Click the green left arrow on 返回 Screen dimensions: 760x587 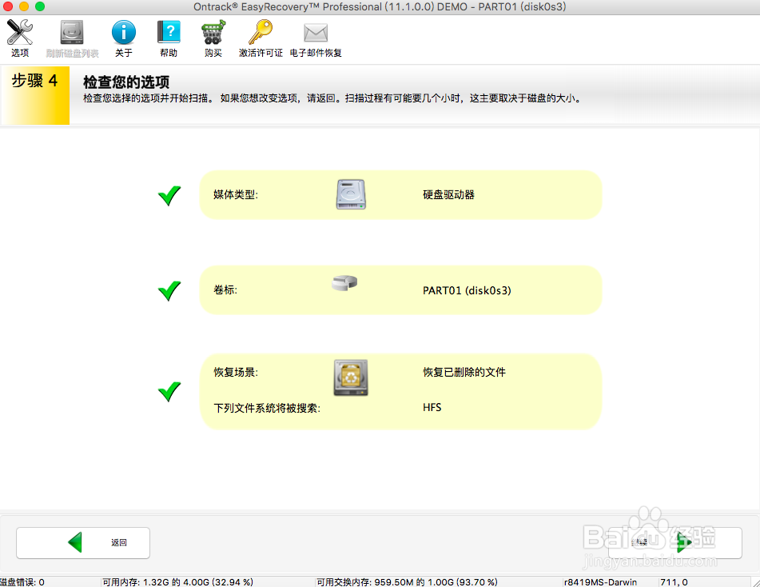[75, 542]
